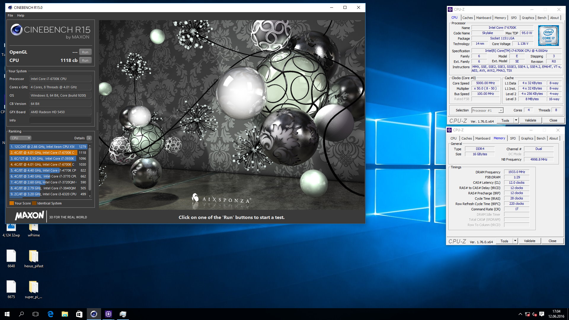Select ranking row Intel Xeon CPU 1279
Screen dimensions: 569x320
coord(48,147)
